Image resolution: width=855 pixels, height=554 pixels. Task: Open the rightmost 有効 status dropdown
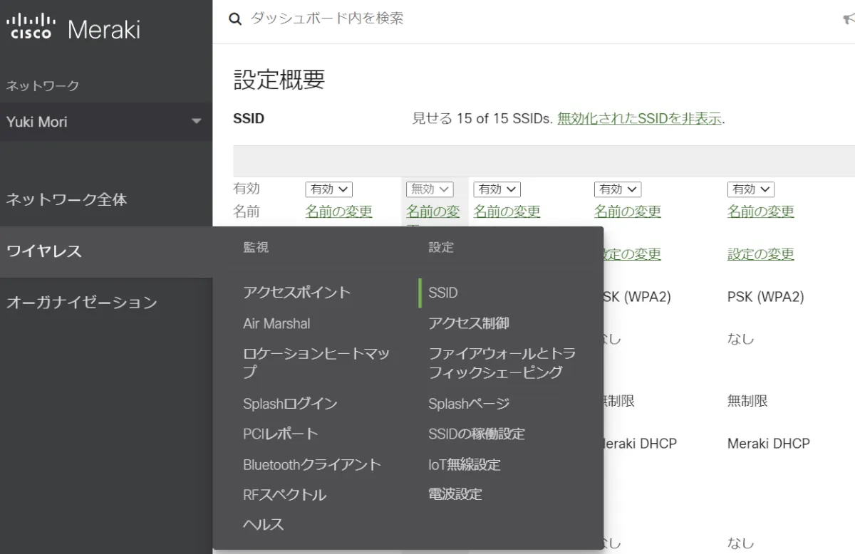coord(750,189)
